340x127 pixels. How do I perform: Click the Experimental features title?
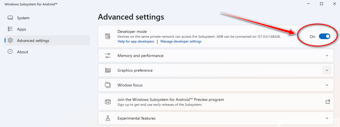(136, 118)
